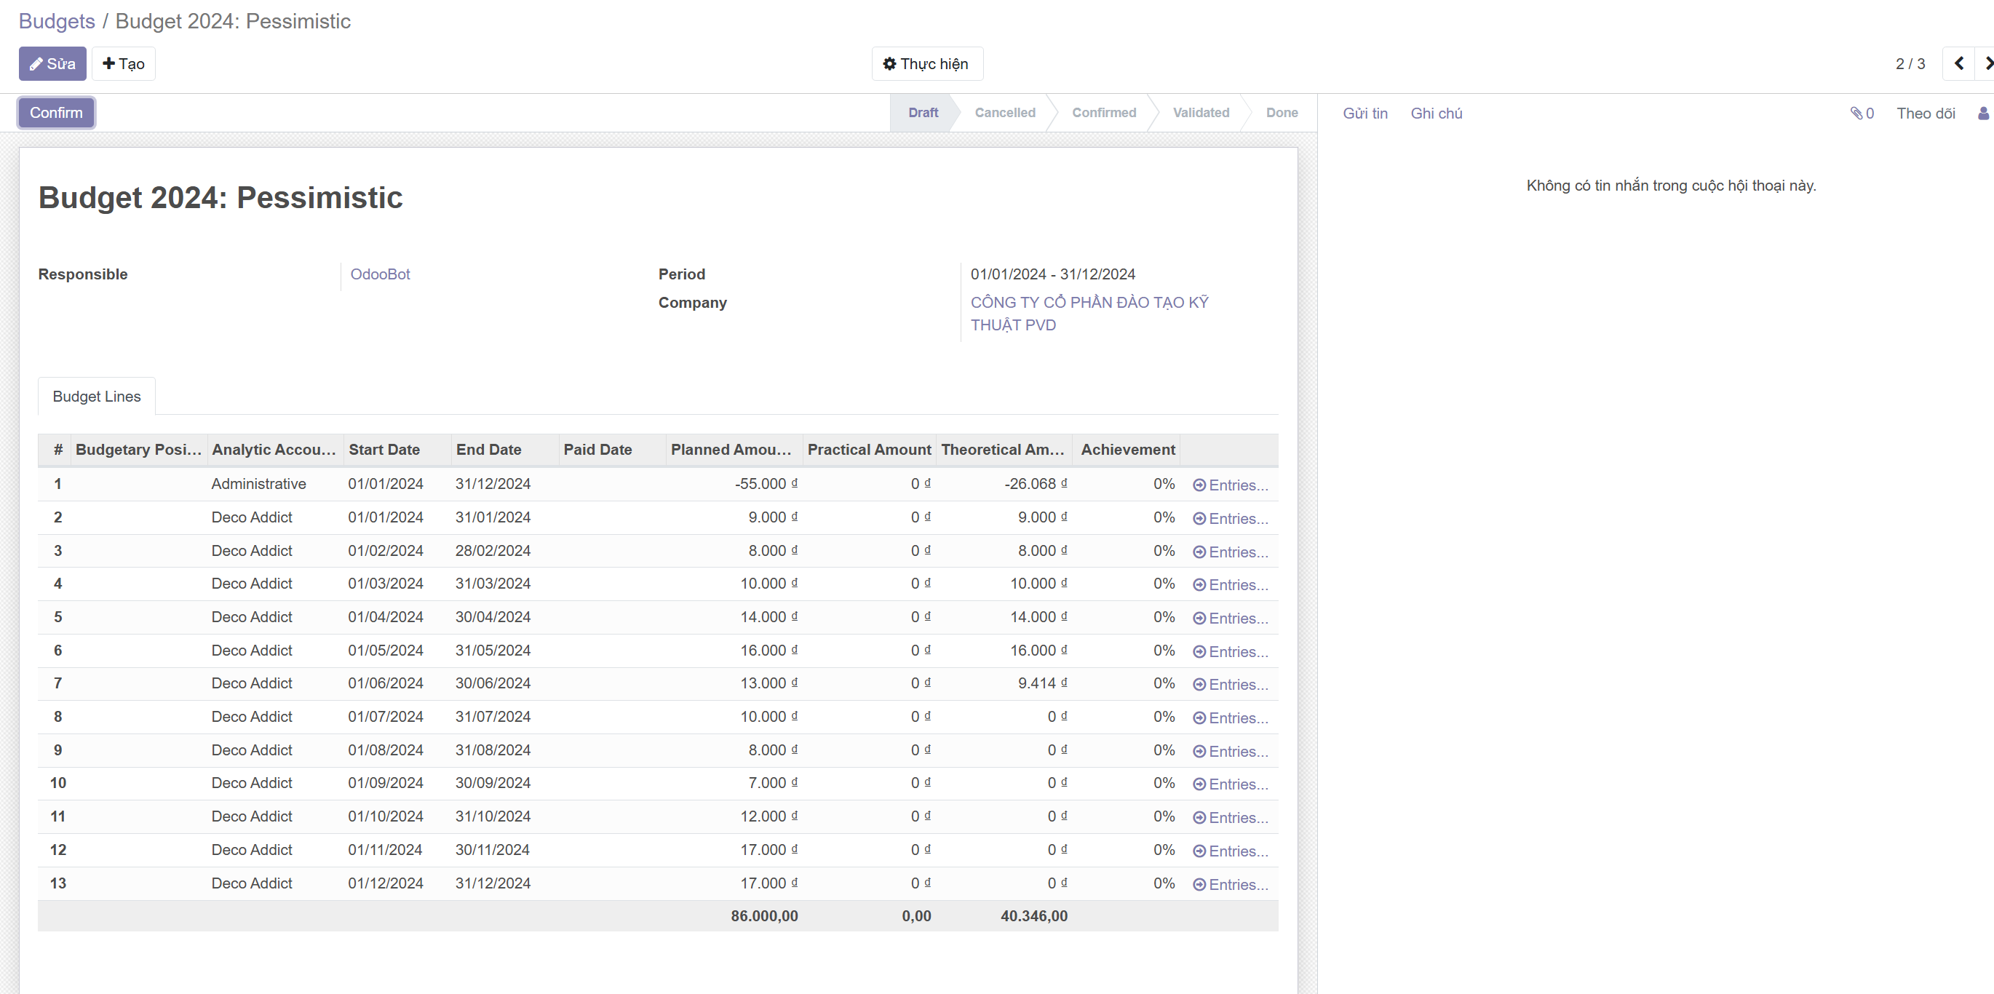The width and height of the screenshot is (1994, 994).
Task: Navigate to Budgets breadcrumb
Action: (57, 21)
